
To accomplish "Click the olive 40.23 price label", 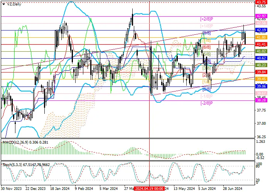I will coord(261,65).
